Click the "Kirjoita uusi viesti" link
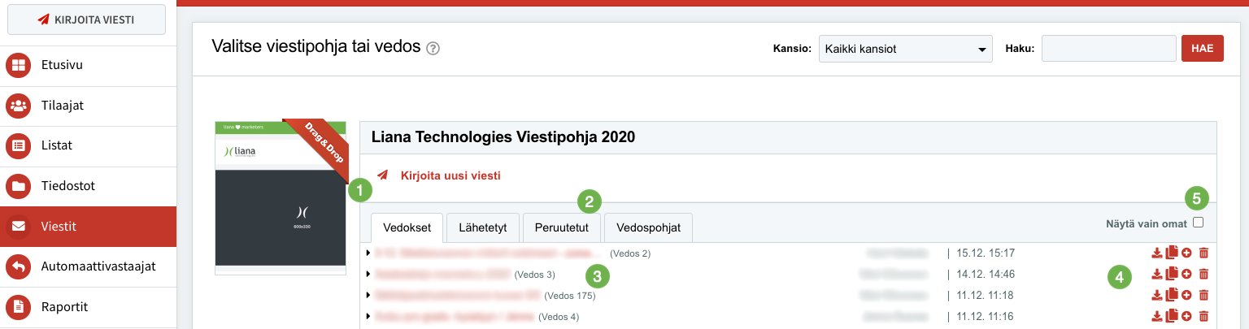Image resolution: width=1249 pixels, height=329 pixels. pyautogui.click(x=450, y=175)
